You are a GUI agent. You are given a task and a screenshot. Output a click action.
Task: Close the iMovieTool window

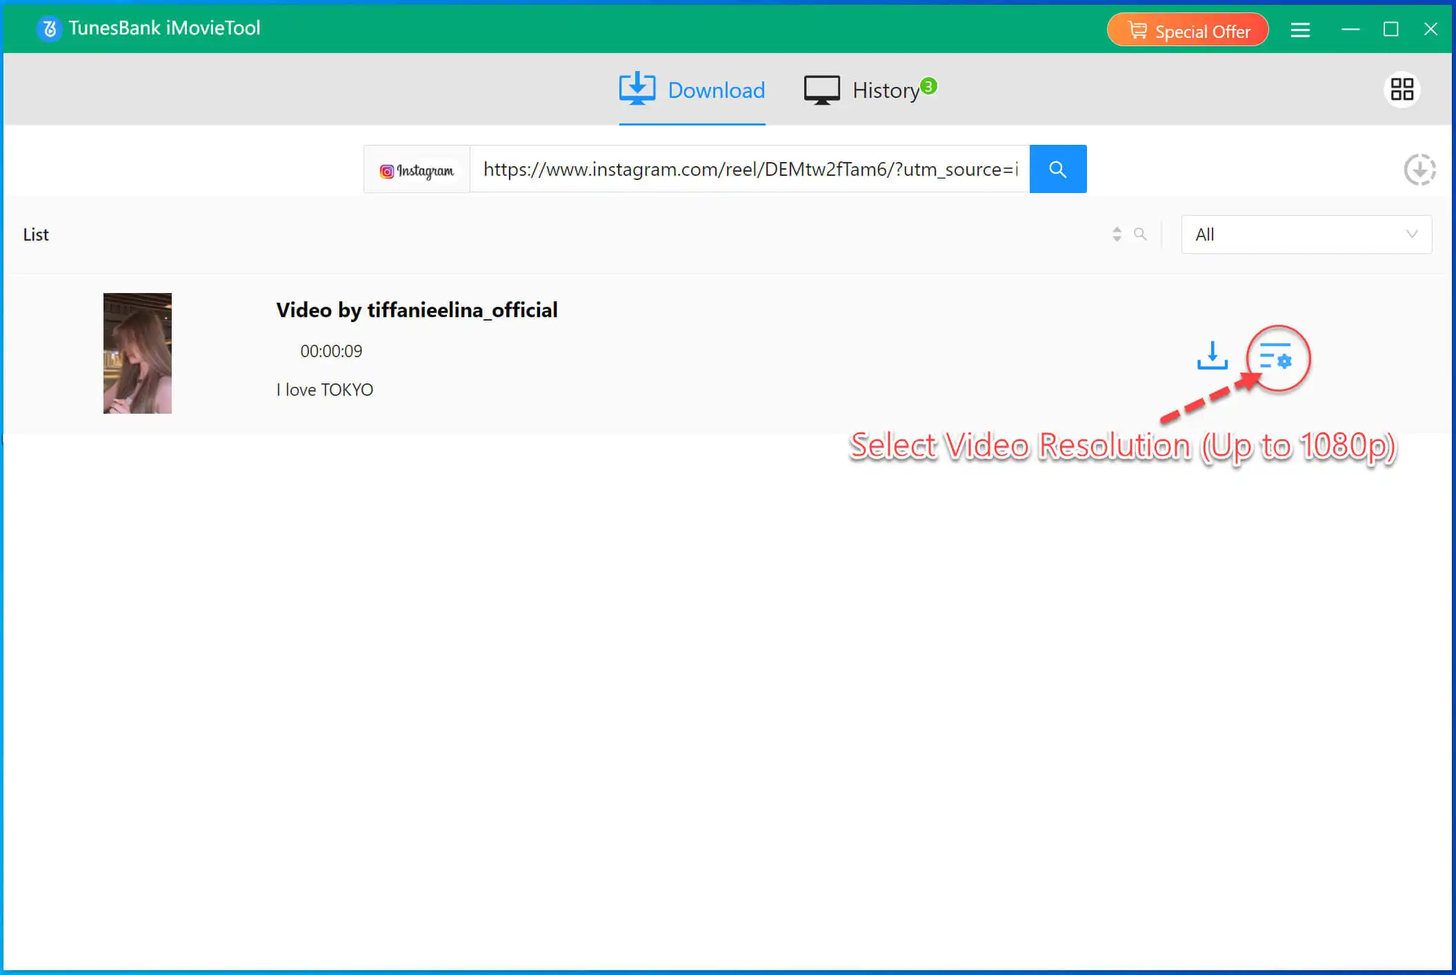1430,30
